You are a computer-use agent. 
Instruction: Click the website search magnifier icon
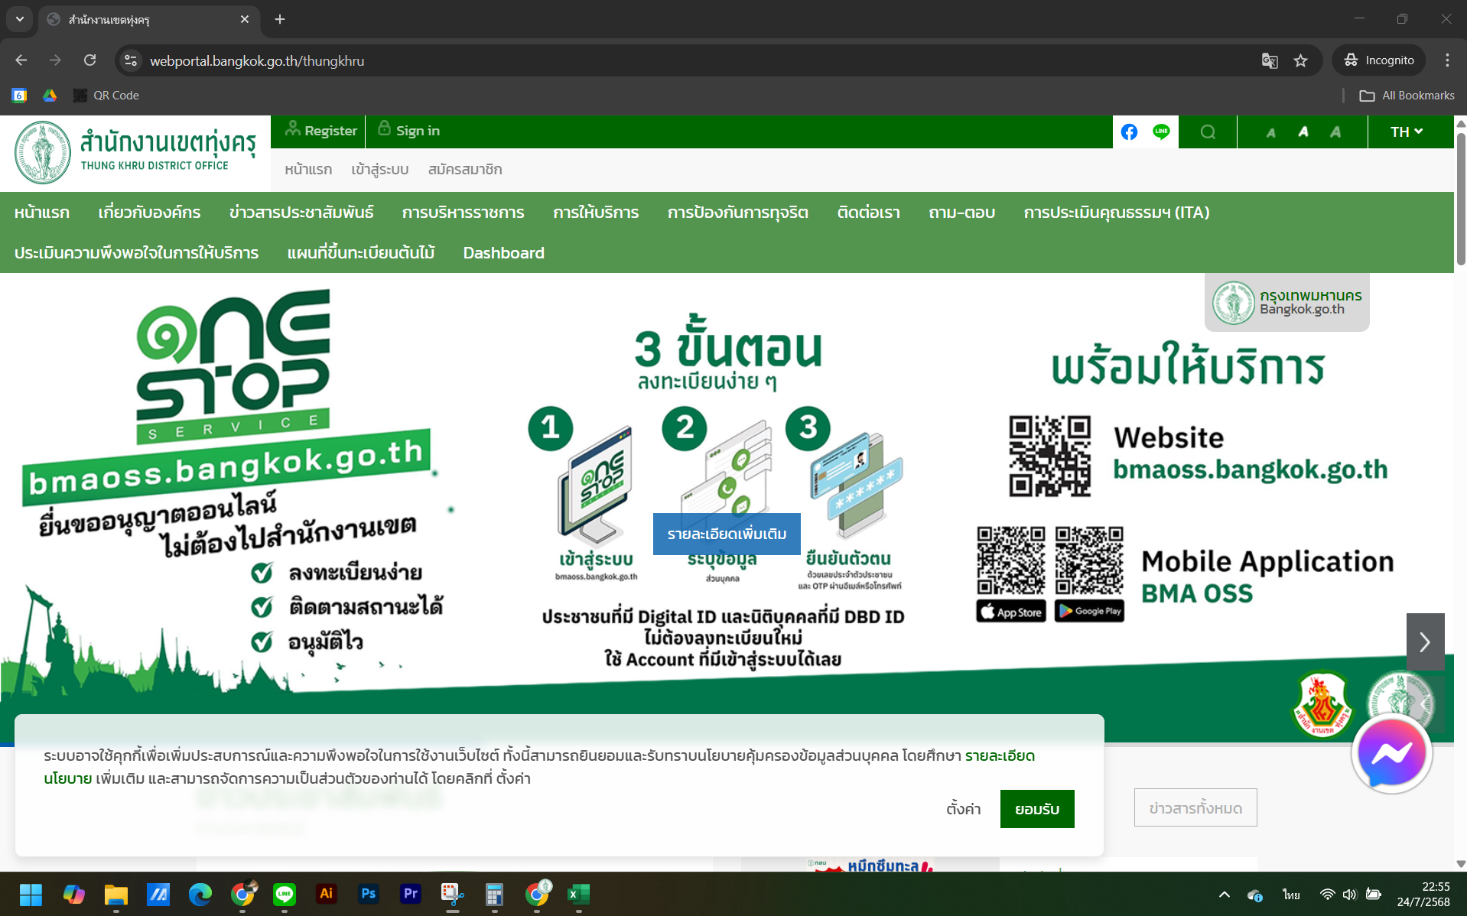(1208, 132)
